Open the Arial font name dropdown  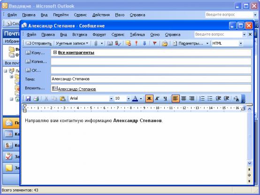pos(111,99)
